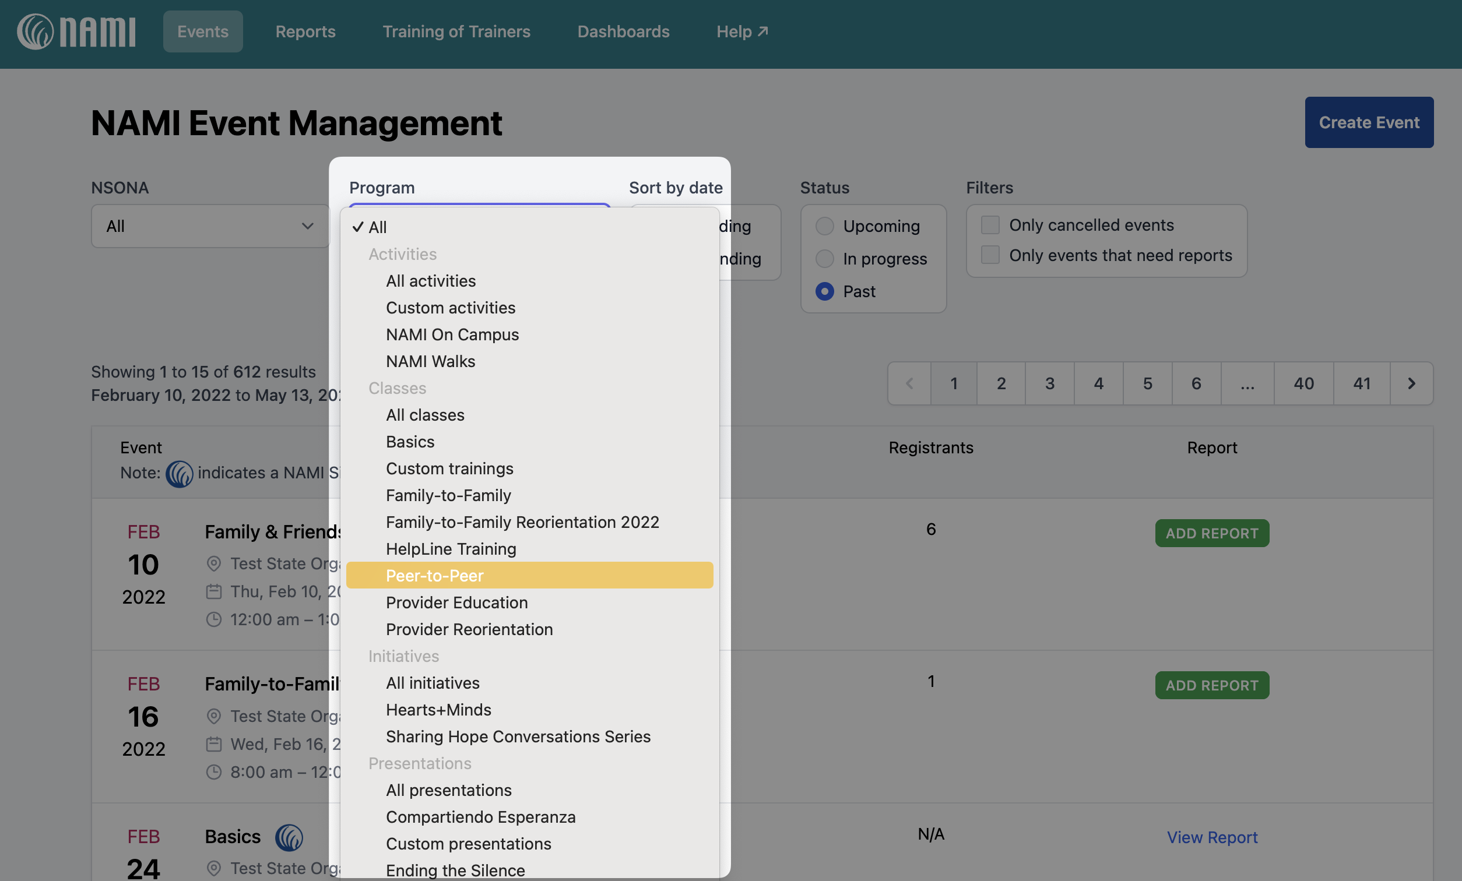Go to the next results page arrow

click(1411, 383)
